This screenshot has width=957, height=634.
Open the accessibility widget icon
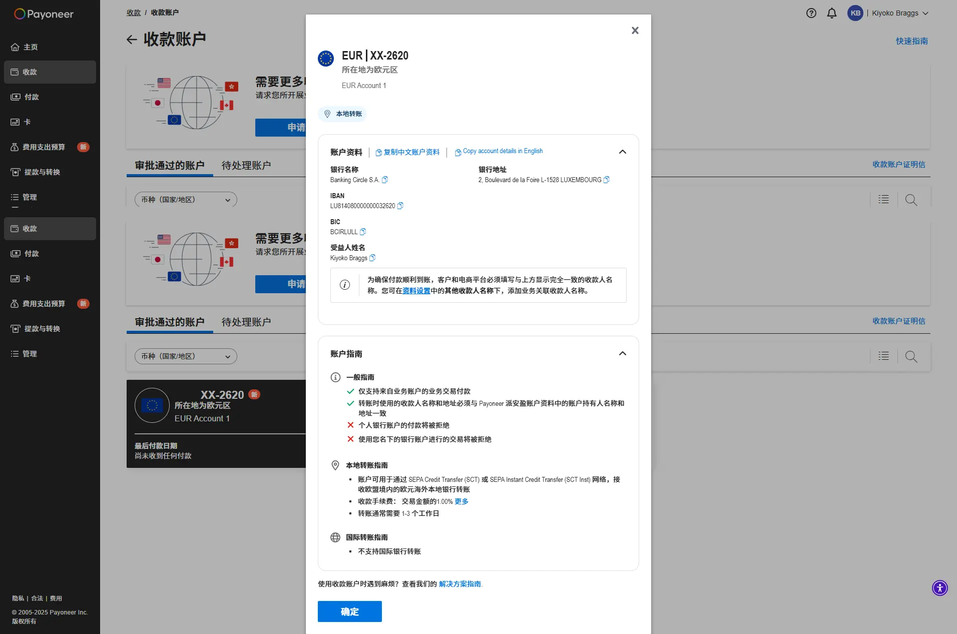940,588
